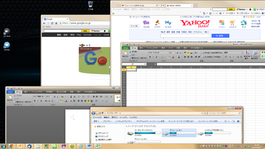Open the Excel font name dropdown
The width and height of the screenshot is (265, 149).
tap(168, 53)
